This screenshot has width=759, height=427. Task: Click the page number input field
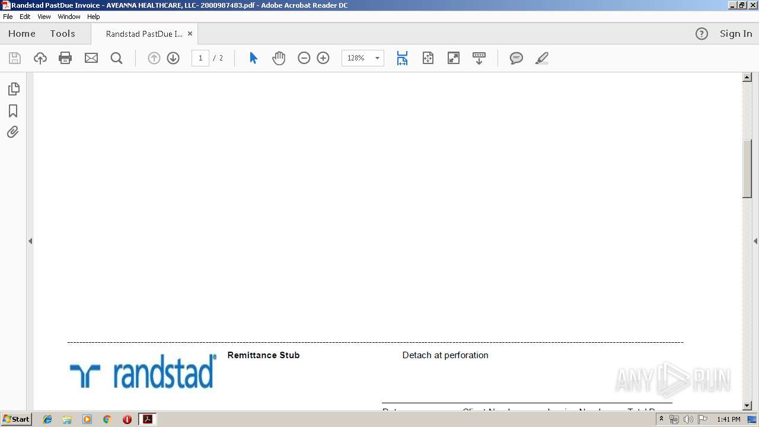tap(200, 58)
